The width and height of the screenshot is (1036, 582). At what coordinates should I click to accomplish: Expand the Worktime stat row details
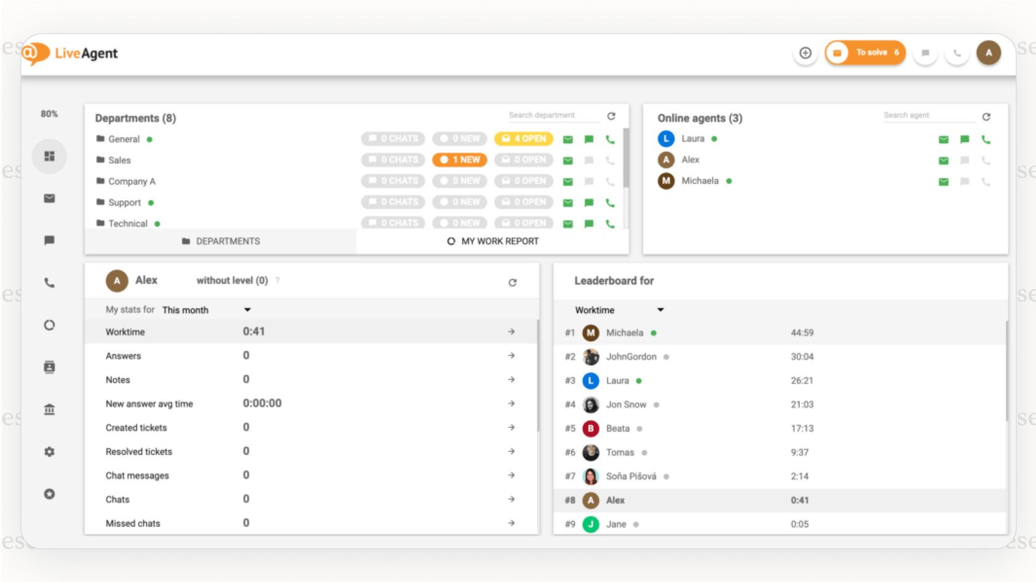511,331
